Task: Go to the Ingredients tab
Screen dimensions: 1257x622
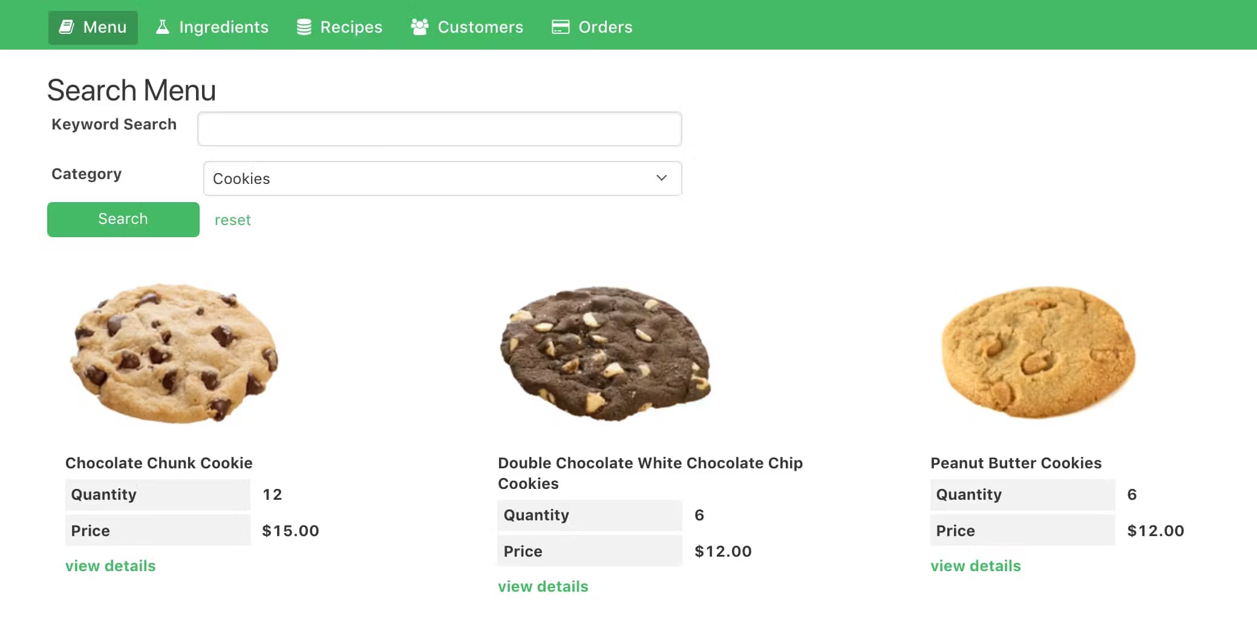Action: point(223,27)
